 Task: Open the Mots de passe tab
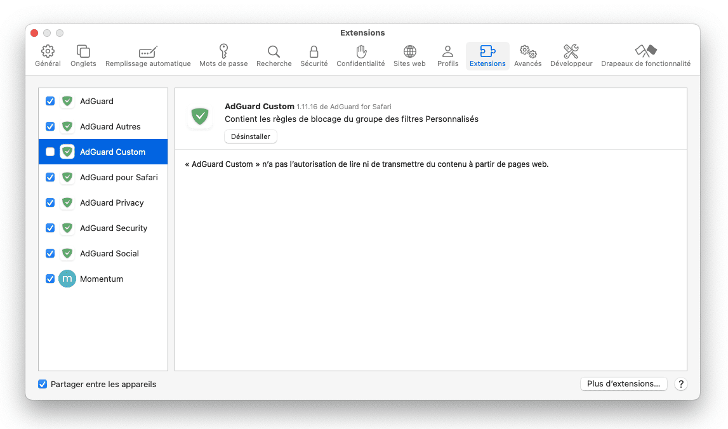pyautogui.click(x=223, y=56)
